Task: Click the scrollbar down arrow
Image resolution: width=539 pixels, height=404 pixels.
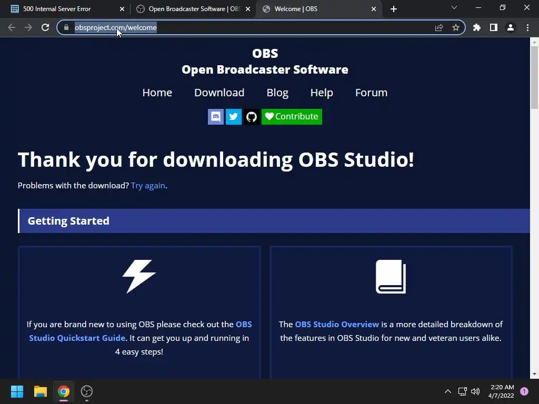Action: 534,374
